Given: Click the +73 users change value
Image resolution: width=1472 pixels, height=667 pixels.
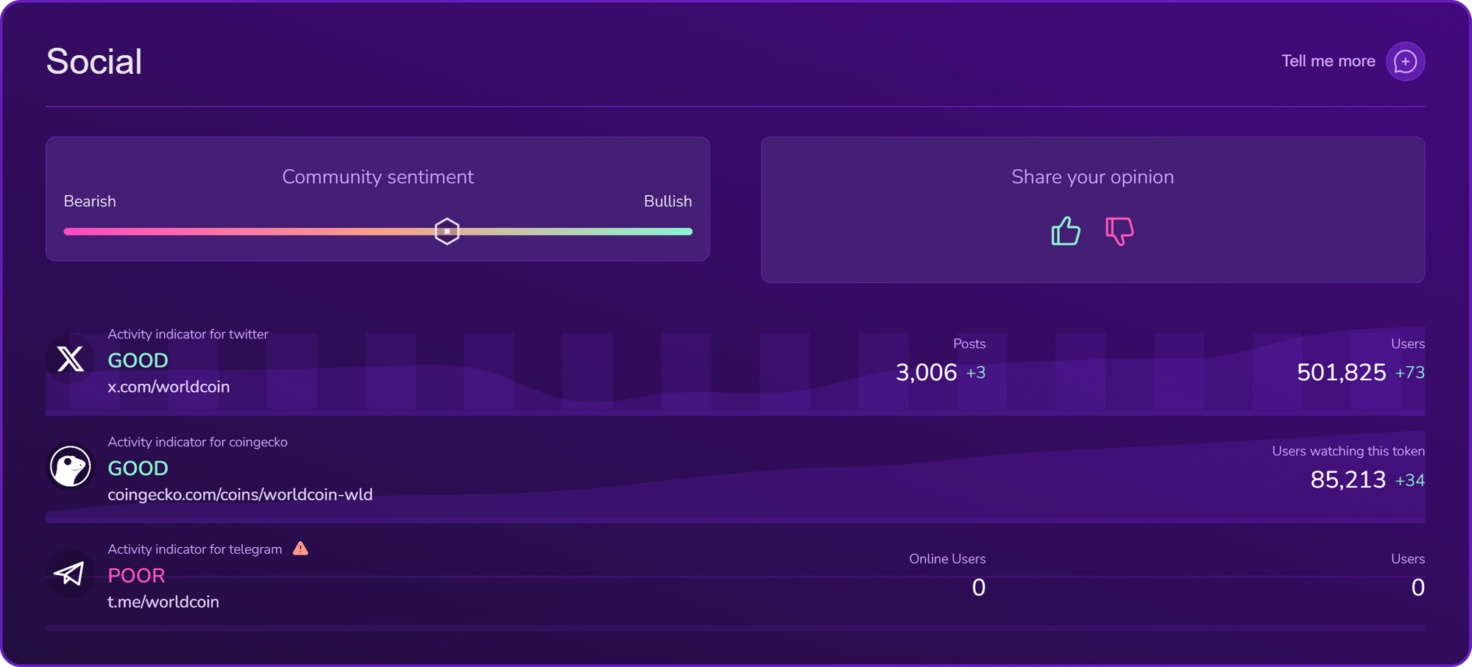Looking at the screenshot, I should point(1409,373).
